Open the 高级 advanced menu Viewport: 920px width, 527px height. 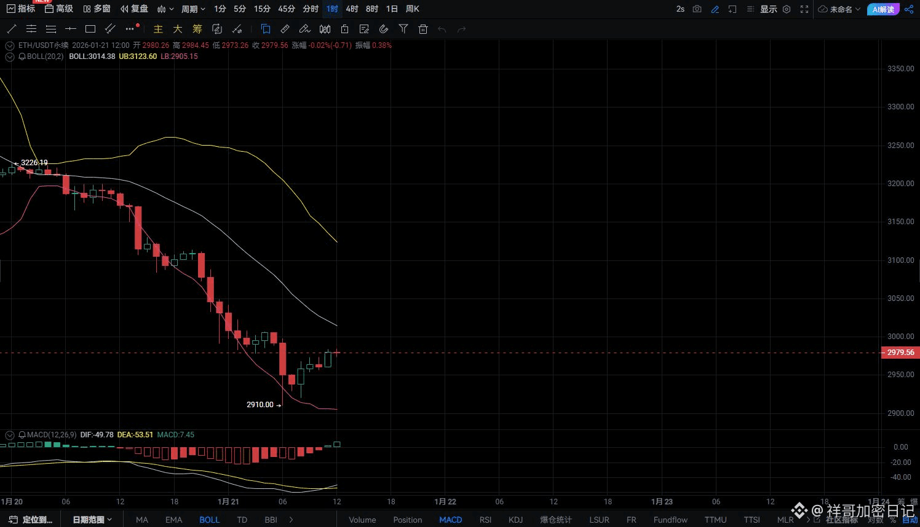click(x=59, y=9)
